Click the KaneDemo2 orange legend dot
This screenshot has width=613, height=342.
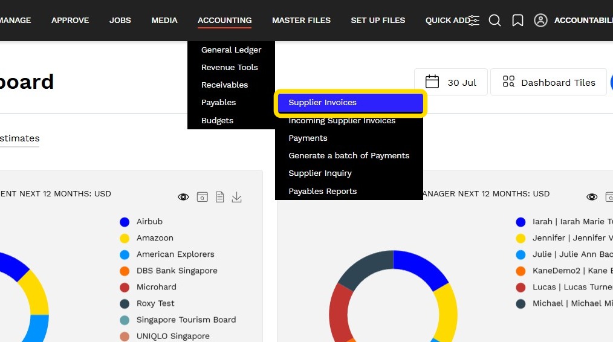tap(521, 271)
